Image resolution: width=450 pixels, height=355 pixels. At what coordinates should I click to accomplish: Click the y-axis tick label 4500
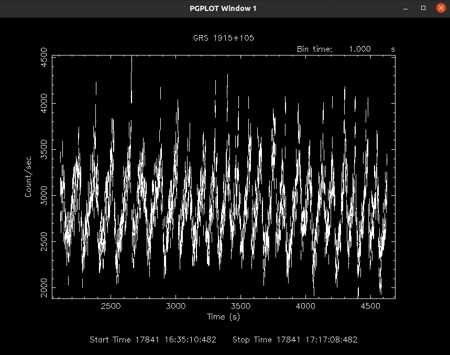(x=44, y=58)
